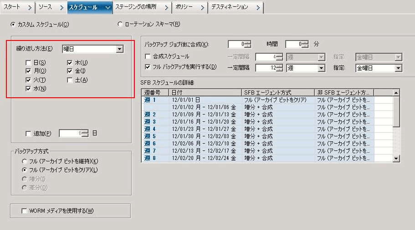The image size is (415, 230).
Task: Enable WORM メディアを使用する checkbox
Action: 24,211
